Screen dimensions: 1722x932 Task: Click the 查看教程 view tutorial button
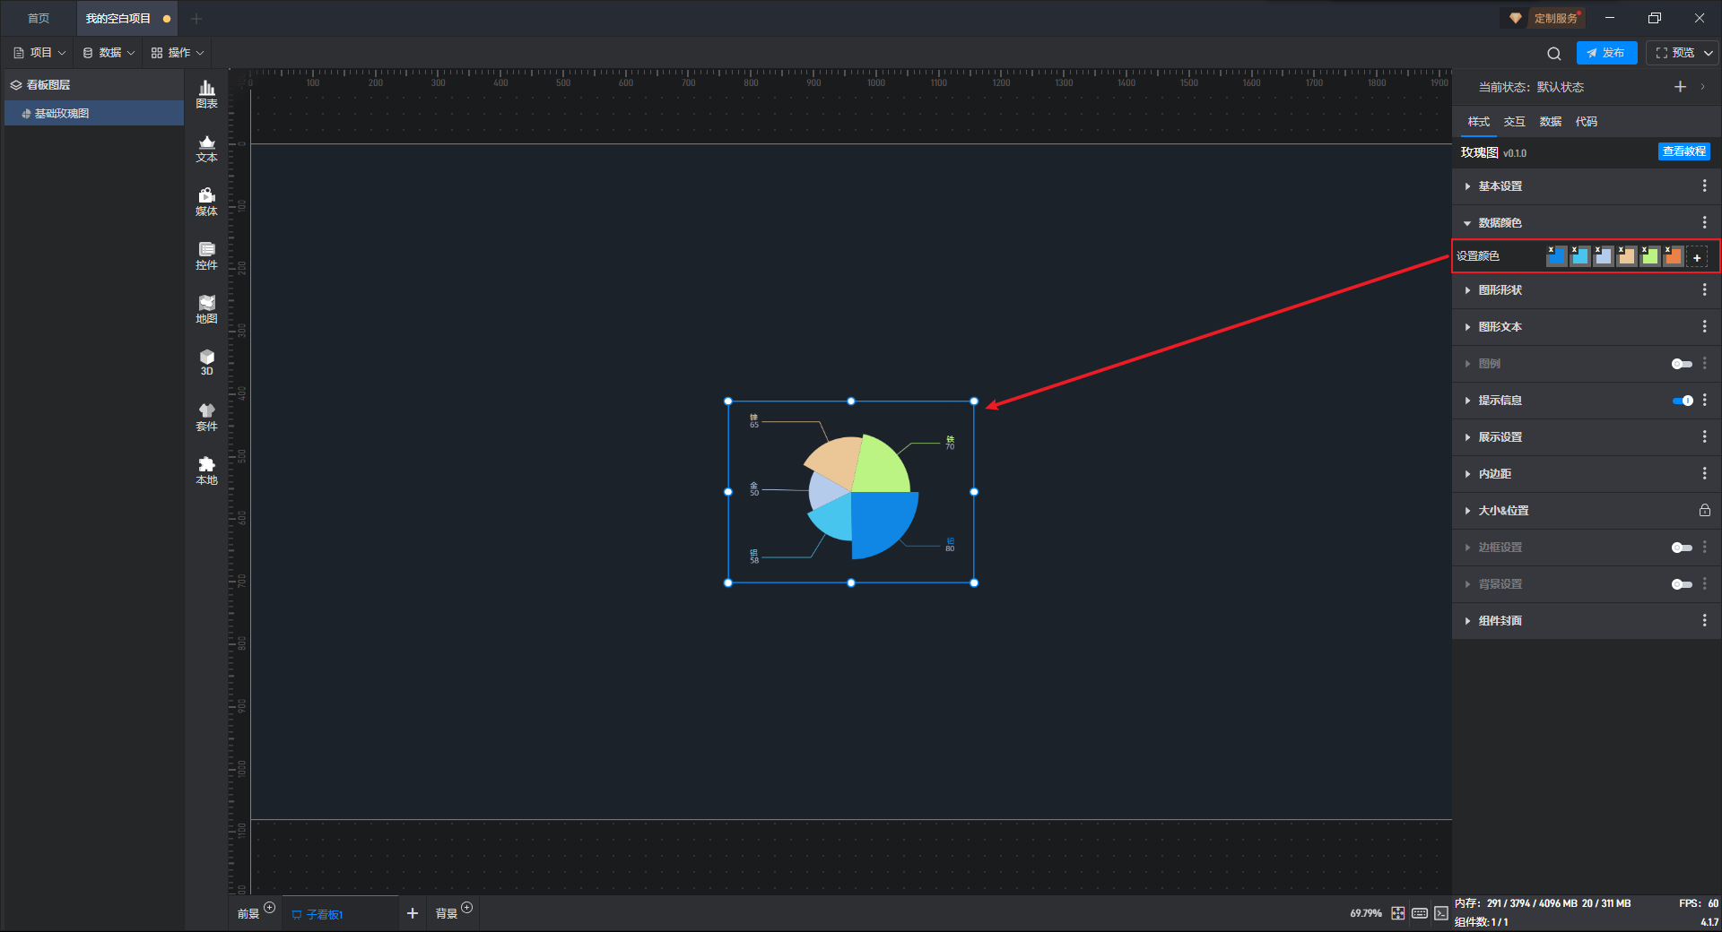1684,151
